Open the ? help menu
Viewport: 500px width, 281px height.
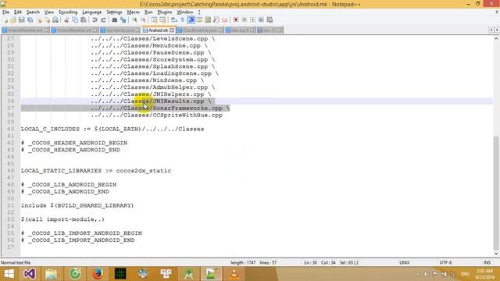point(199,12)
